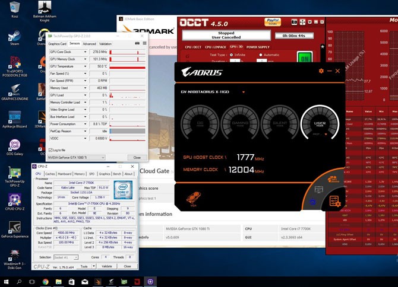Click the OCCT screenshot camera icon
This screenshot has height=287, width=398.
point(294,22)
